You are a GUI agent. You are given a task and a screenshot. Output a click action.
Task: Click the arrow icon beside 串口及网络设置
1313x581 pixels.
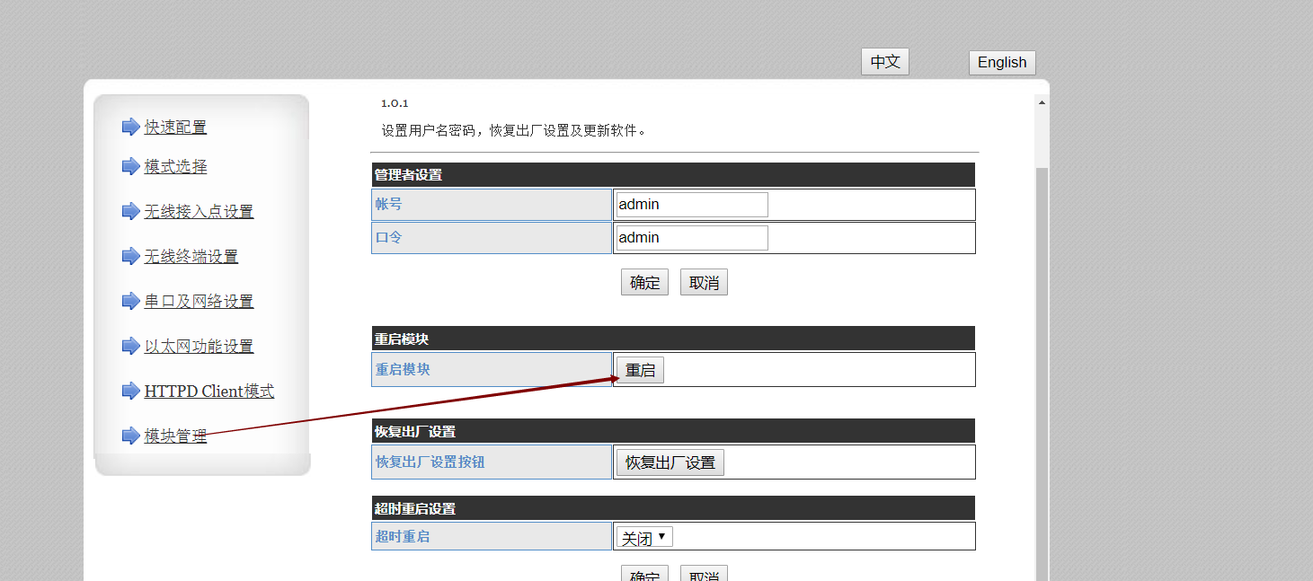(130, 301)
